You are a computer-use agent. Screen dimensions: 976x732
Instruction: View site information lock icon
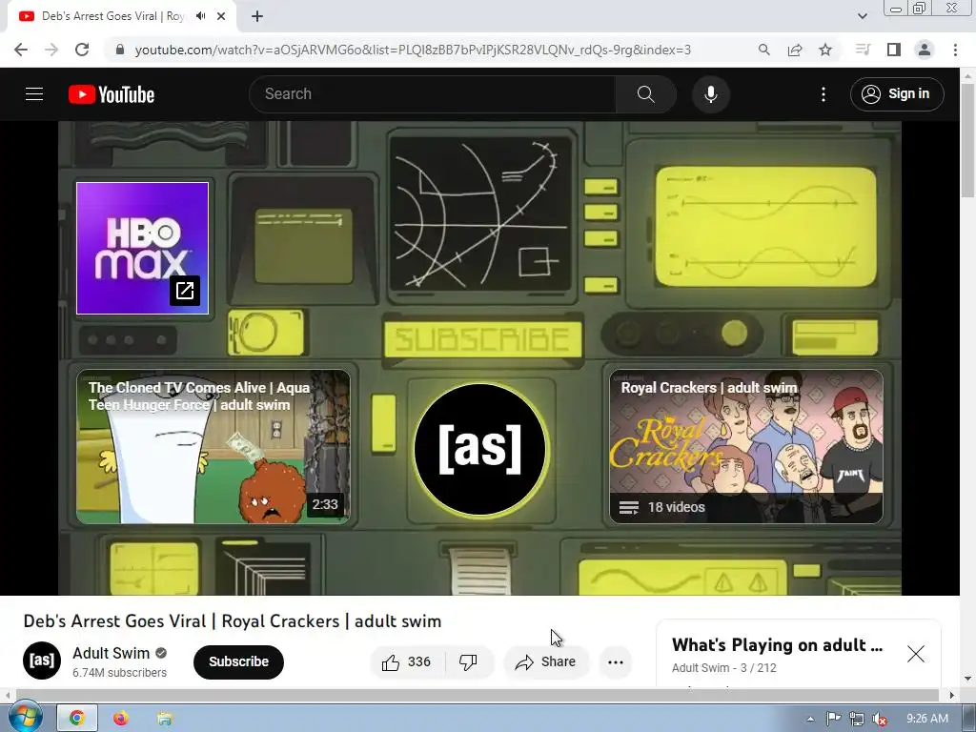point(120,50)
